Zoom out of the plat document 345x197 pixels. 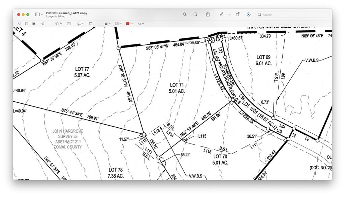point(185,14)
